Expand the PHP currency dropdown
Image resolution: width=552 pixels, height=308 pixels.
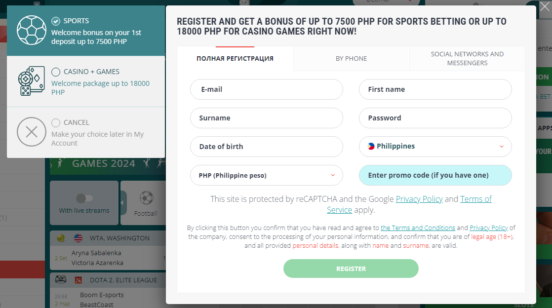[333, 175]
